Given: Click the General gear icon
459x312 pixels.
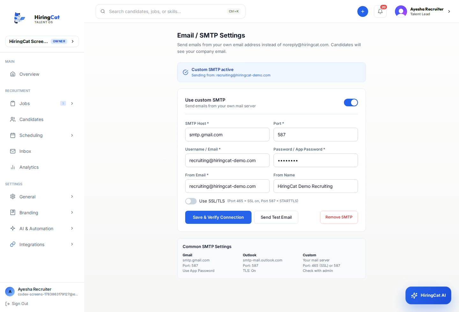Looking at the screenshot, I should 13,196.
